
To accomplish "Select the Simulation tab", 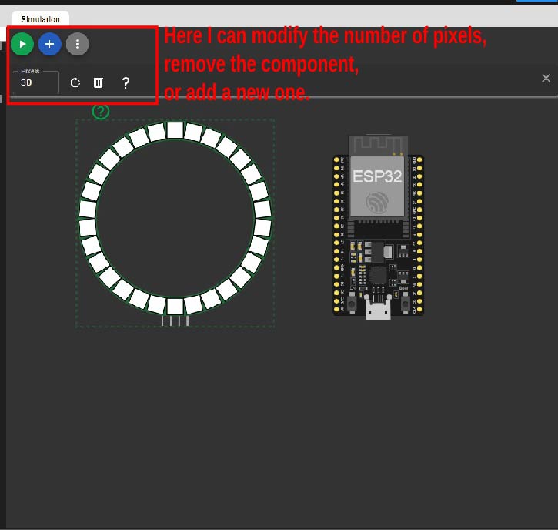I will (x=41, y=19).
